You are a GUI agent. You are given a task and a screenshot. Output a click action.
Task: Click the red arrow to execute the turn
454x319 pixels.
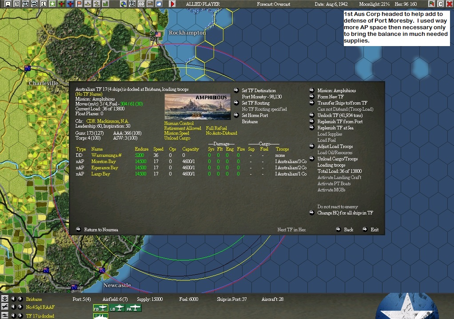[172, 4]
